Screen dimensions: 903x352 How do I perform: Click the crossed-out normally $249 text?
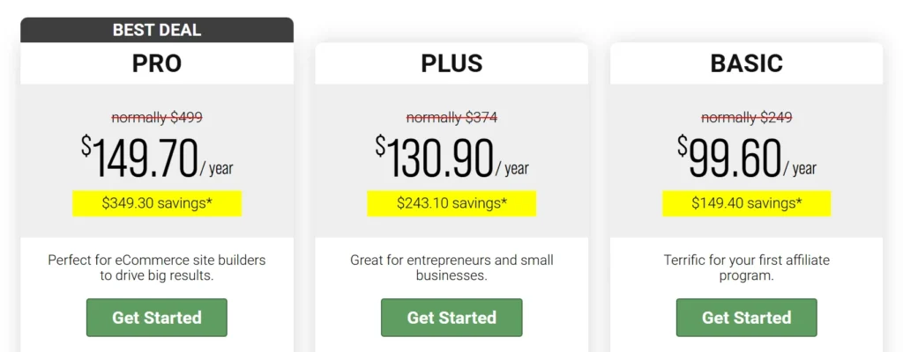[x=746, y=117]
